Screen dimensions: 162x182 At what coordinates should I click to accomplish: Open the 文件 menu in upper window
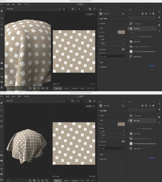[2, 4]
